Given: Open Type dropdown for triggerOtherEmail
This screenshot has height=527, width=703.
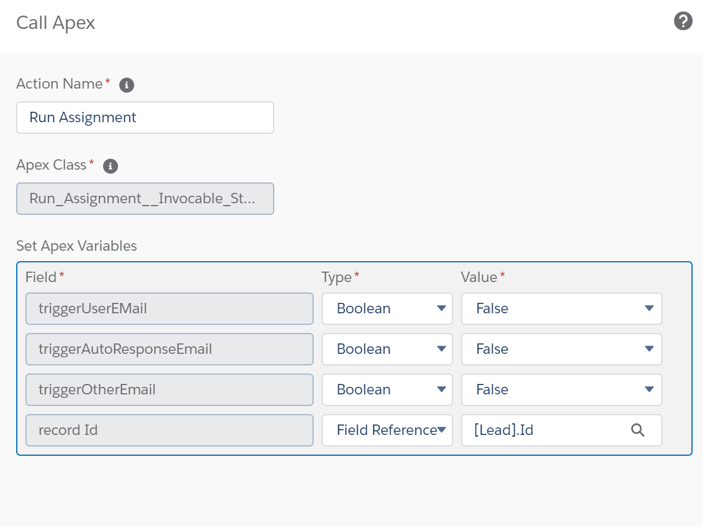Looking at the screenshot, I should pos(387,390).
